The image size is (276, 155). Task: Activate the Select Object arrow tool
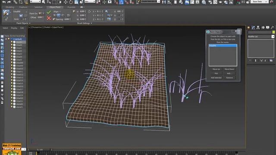[49, 2]
